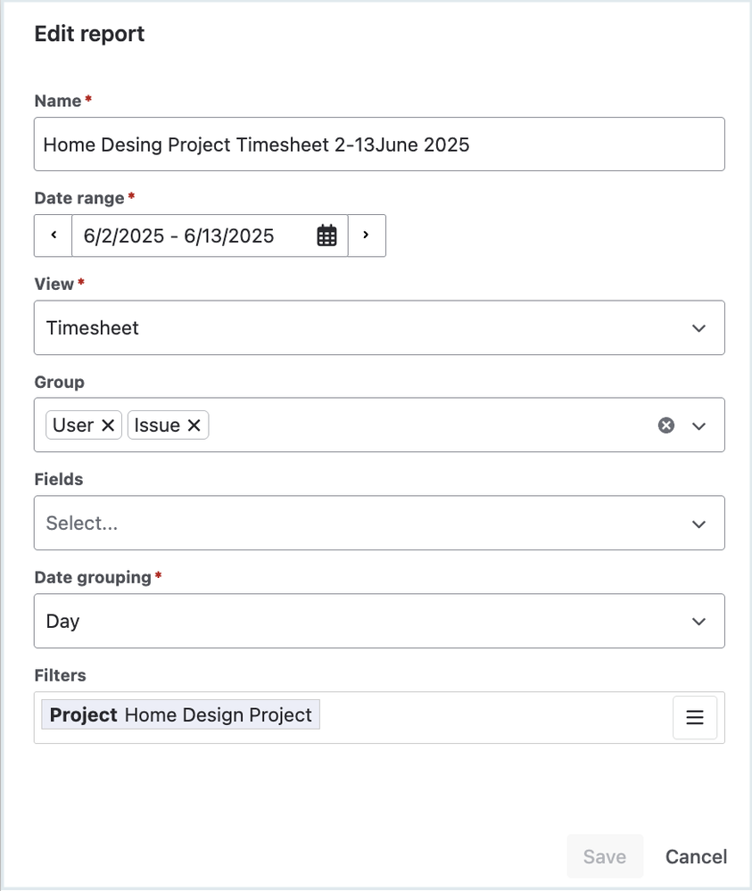Remove the User tag from Group
The height and width of the screenshot is (891, 752).
click(108, 425)
